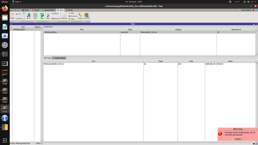
Task: Open the undo history dropdown arrow
Action: click(x=16, y=10)
